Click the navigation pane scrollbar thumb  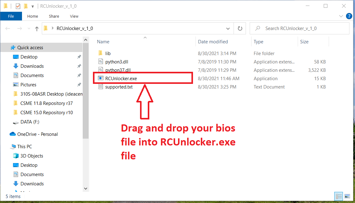tap(85, 91)
